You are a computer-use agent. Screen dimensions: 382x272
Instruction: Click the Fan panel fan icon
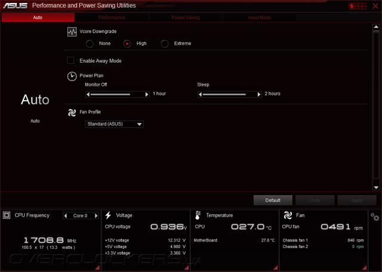pos(288,215)
